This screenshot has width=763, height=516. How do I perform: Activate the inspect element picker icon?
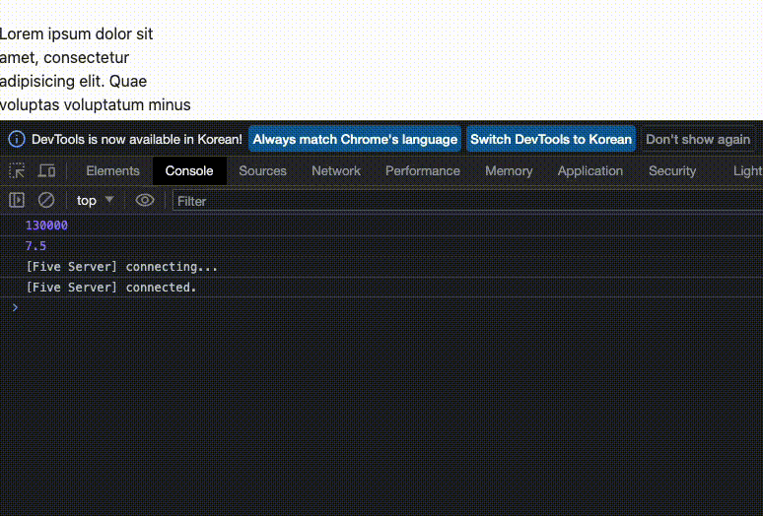click(x=17, y=171)
